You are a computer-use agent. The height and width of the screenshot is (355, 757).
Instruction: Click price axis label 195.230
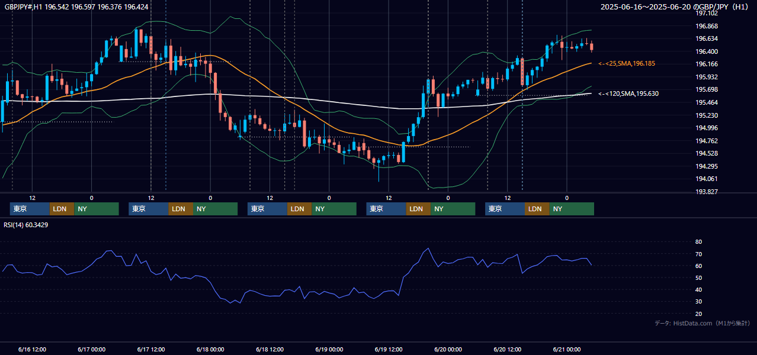coord(707,115)
